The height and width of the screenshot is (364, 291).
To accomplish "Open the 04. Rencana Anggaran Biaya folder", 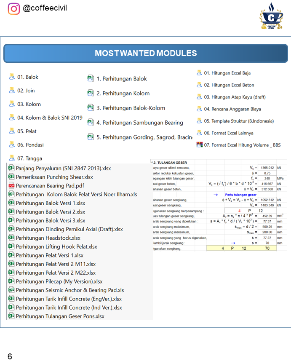I will [x=232, y=109].
